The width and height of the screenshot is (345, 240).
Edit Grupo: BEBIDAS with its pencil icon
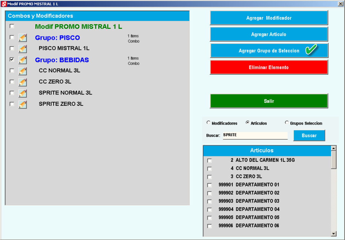coord(23,60)
